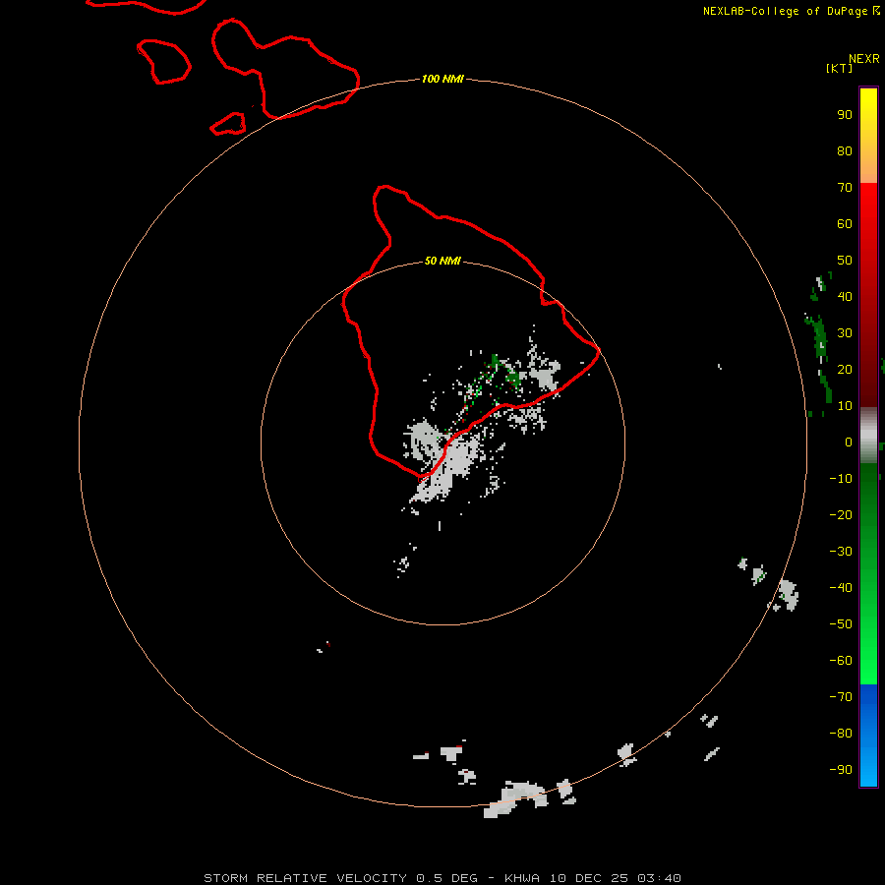Pick the yellow-orange top segment of the velocity color bar
Screen dimensions: 885x885
868,136
